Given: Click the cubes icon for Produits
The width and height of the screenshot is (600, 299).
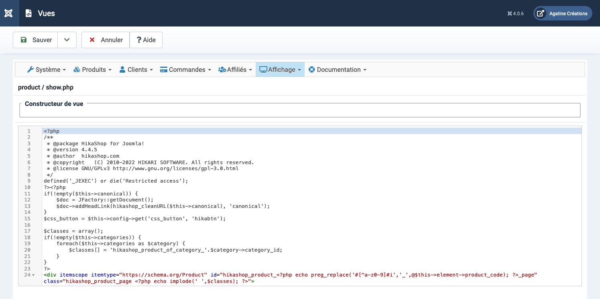Looking at the screenshot, I should tap(77, 69).
